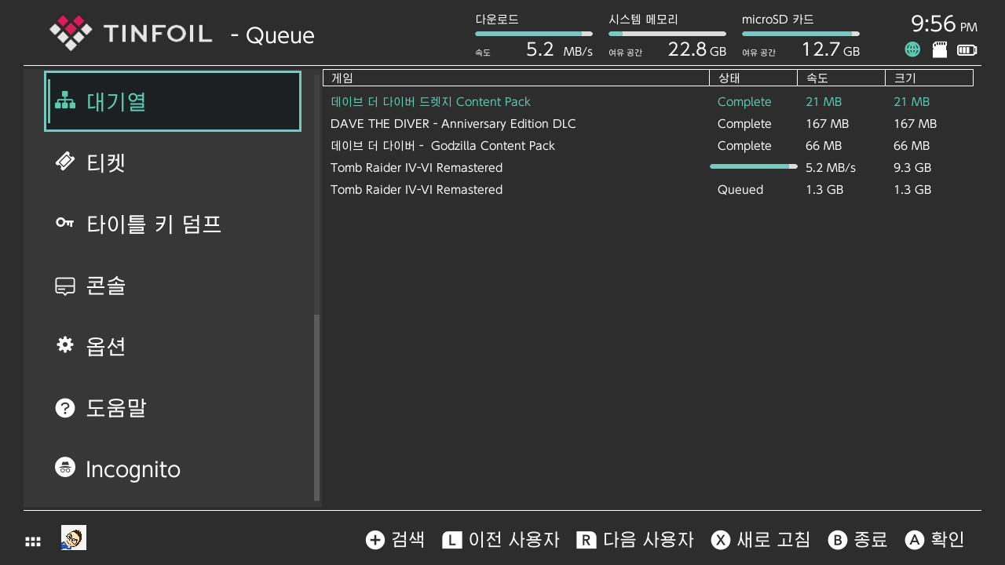Select the Incognito spy icon
This screenshot has width=1005, height=565.
click(x=65, y=467)
